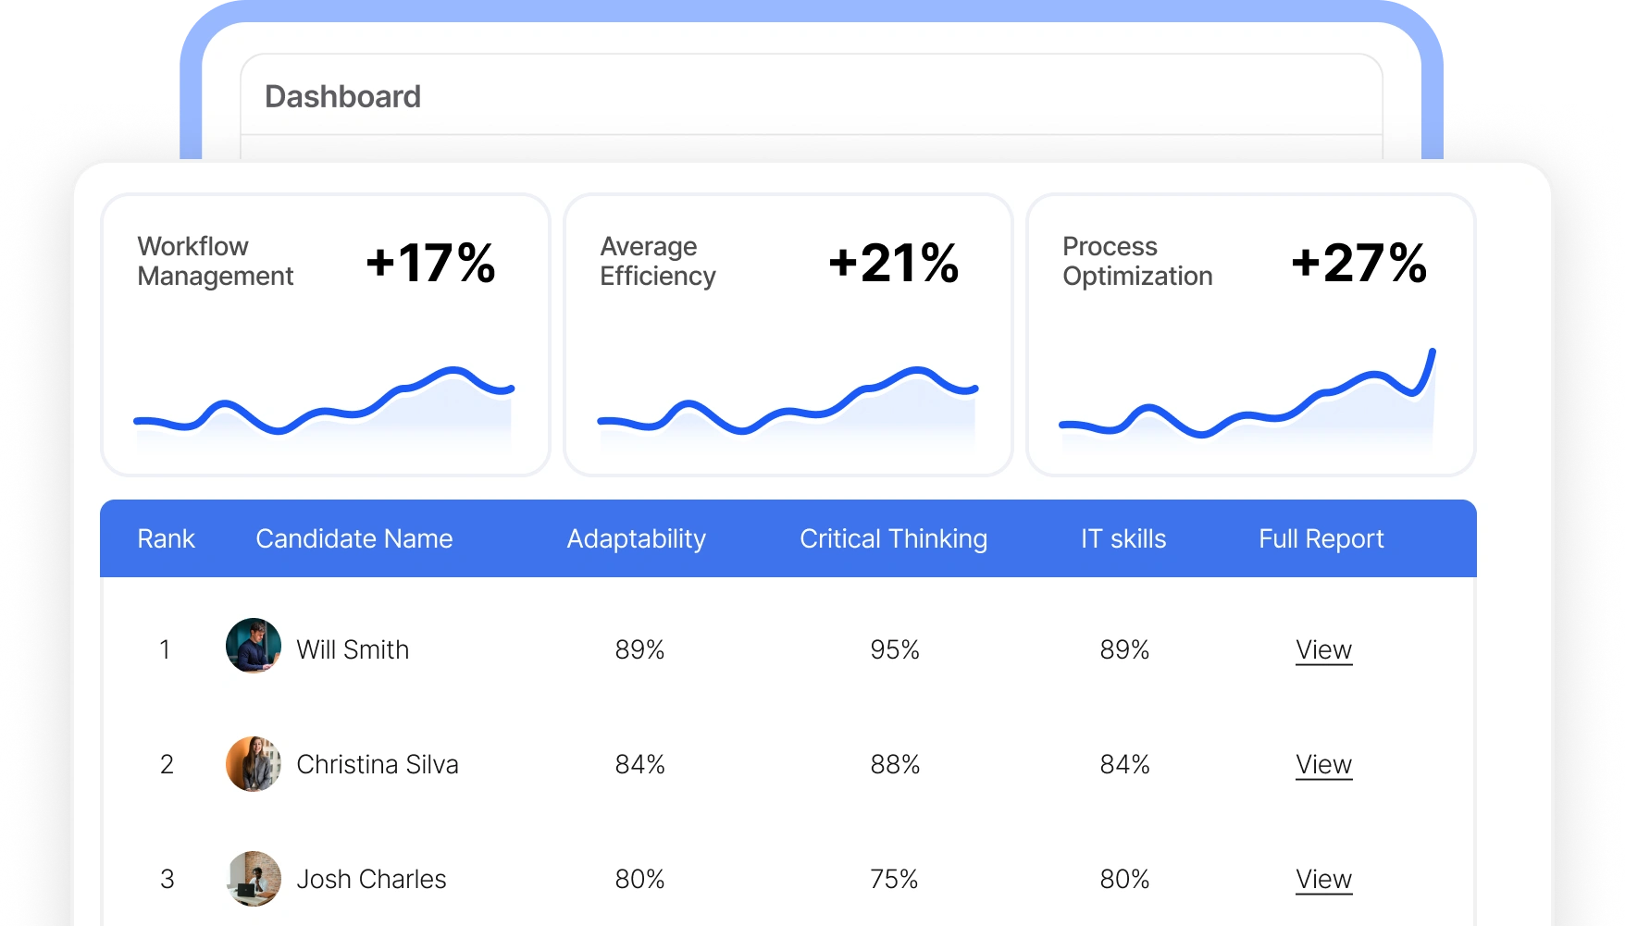The image size is (1625, 926).
Task: Click Christina Silva's avatar photo
Action: pos(254,764)
